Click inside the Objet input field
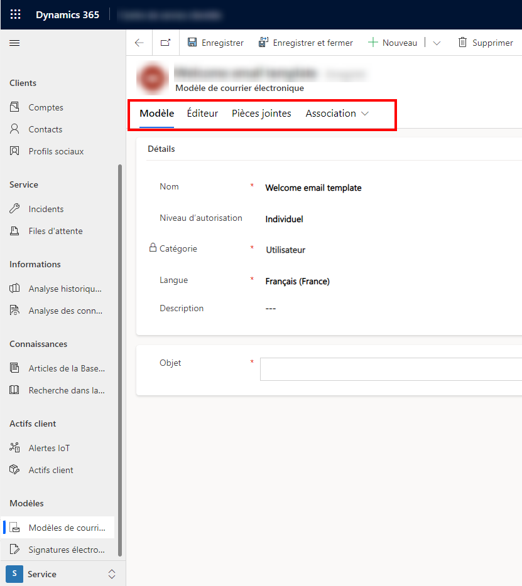Viewport: 522px width, 586px height. pyautogui.click(x=389, y=369)
